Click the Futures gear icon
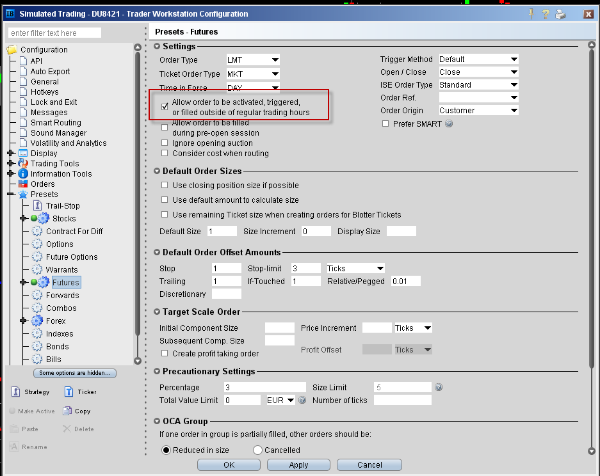Image resolution: width=600 pixels, height=476 pixels. (44, 282)
